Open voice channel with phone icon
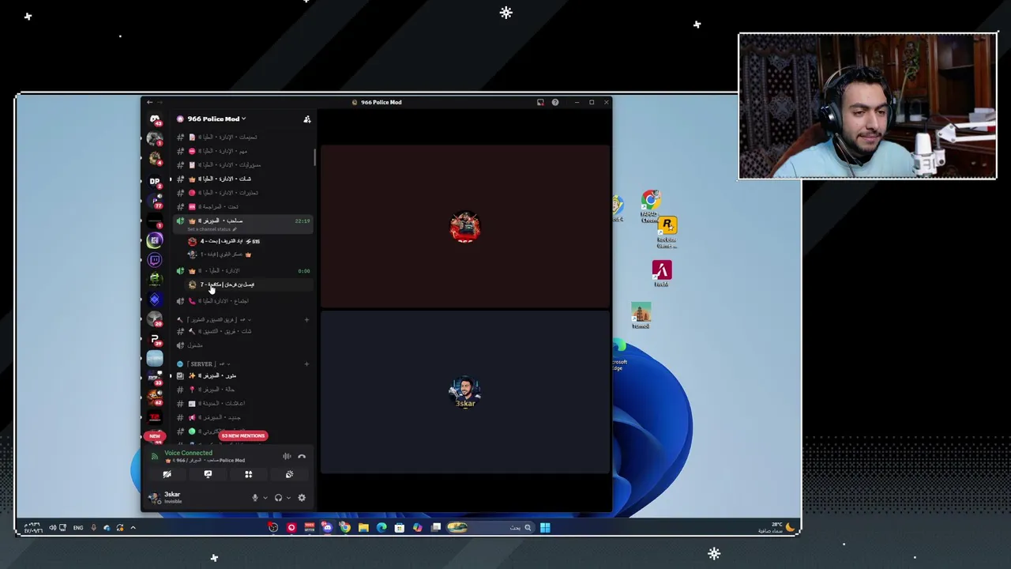1011x569 pixels. coord(243,301)
